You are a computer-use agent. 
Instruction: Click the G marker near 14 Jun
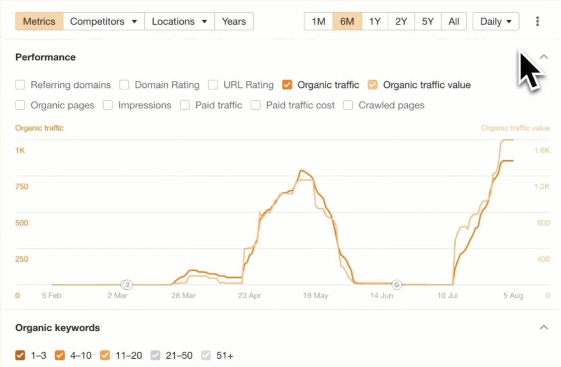[x=396, y=285]
